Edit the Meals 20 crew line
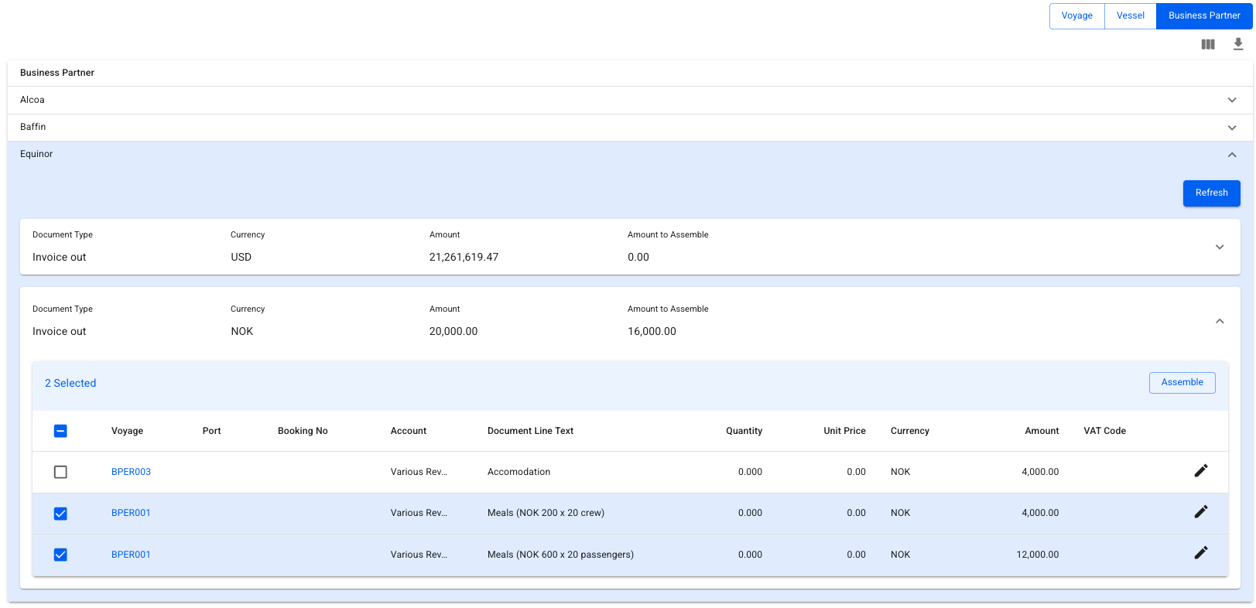The height and width of the screenshot is (608, 1256). tap(1200, 512)
